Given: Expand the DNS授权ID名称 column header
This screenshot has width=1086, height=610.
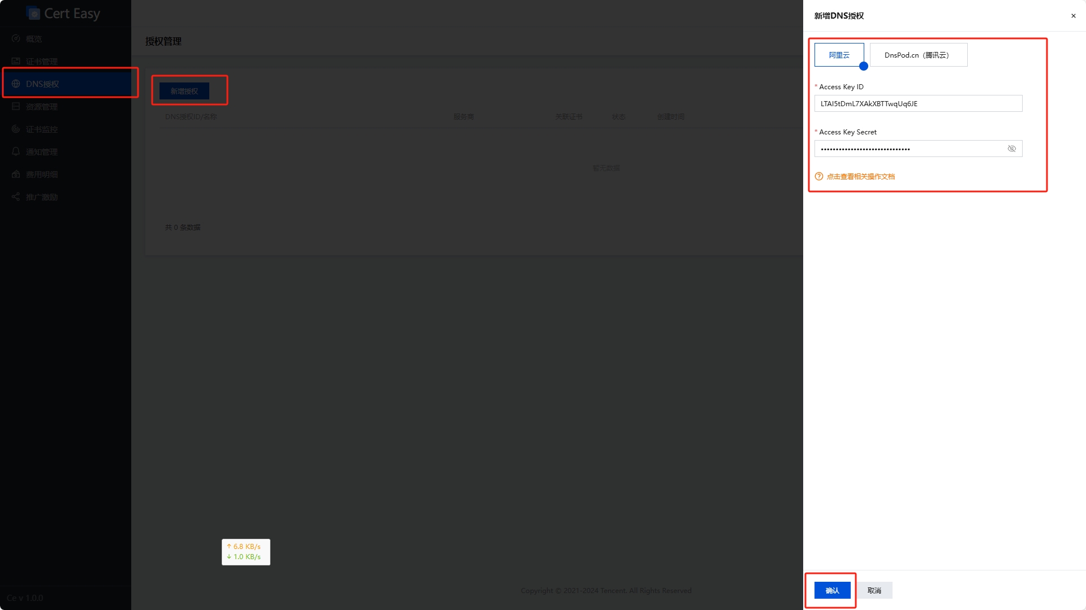Looking at the screenshot, I should 190,116.
